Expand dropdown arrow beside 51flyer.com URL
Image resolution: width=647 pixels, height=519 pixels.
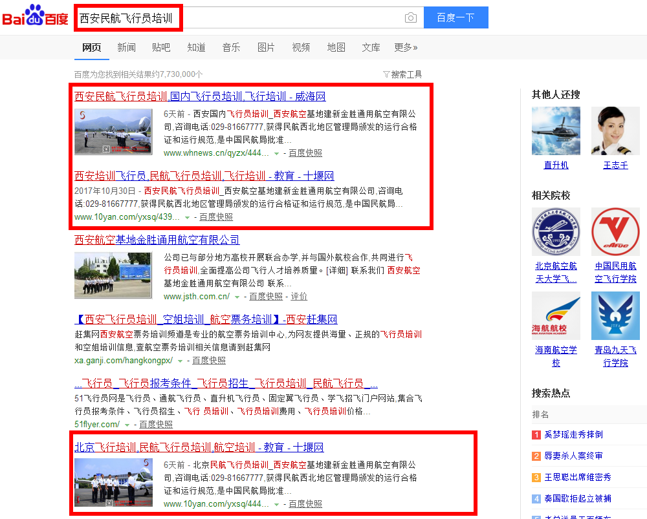[x=127, y=425]
